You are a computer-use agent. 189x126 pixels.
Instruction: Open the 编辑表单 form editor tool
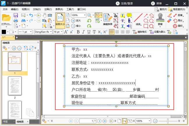coord(108,19)
